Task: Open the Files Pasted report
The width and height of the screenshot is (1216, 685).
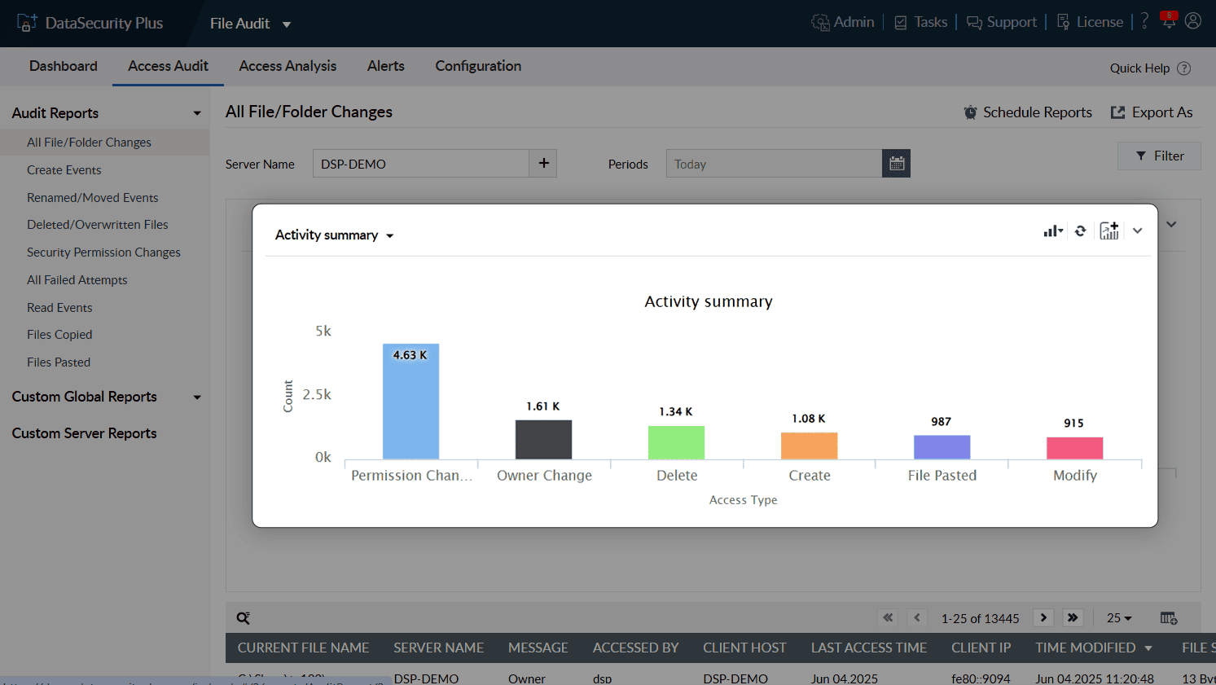Action: pos(59,362)
